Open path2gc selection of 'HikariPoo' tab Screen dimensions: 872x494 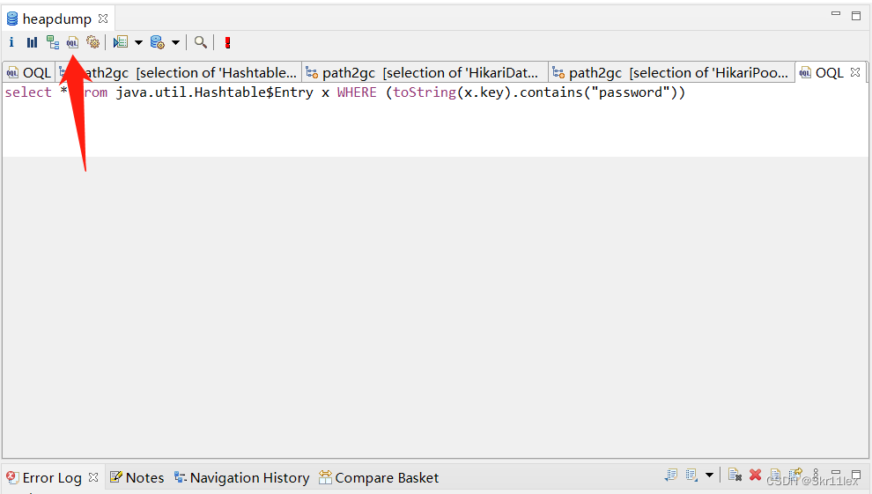[x=670, y=73]
